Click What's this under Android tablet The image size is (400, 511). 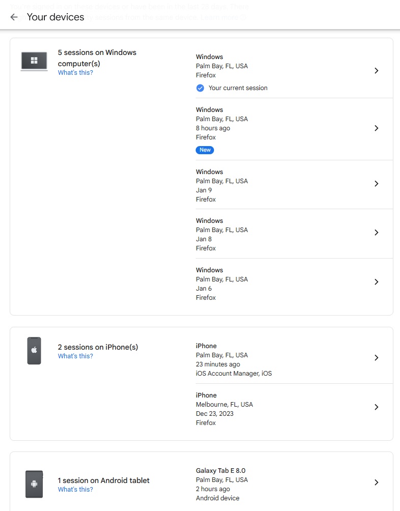pos(75,490)
